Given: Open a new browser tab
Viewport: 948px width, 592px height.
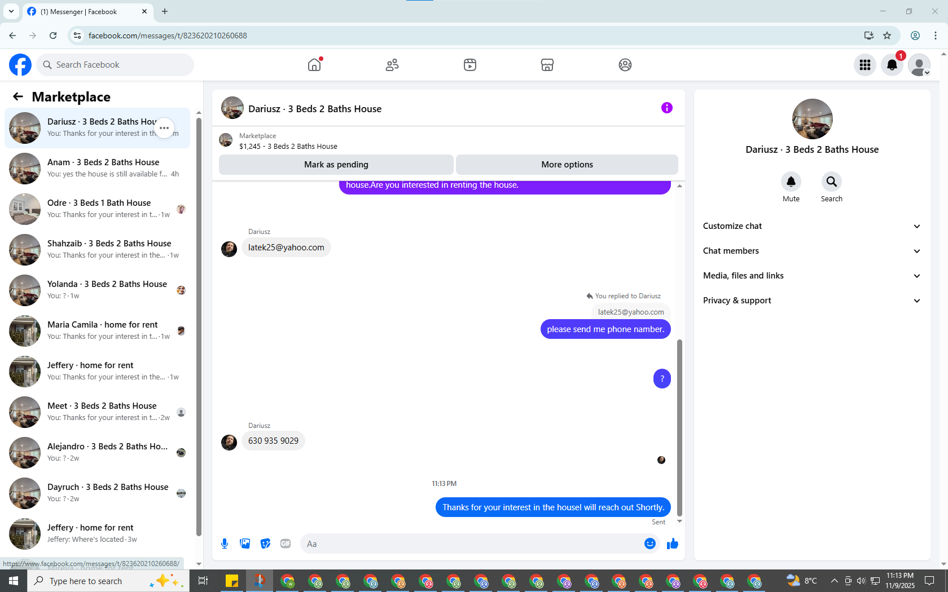Looking at the screenshot, I should pyautogui.click(x=165, y=11).
